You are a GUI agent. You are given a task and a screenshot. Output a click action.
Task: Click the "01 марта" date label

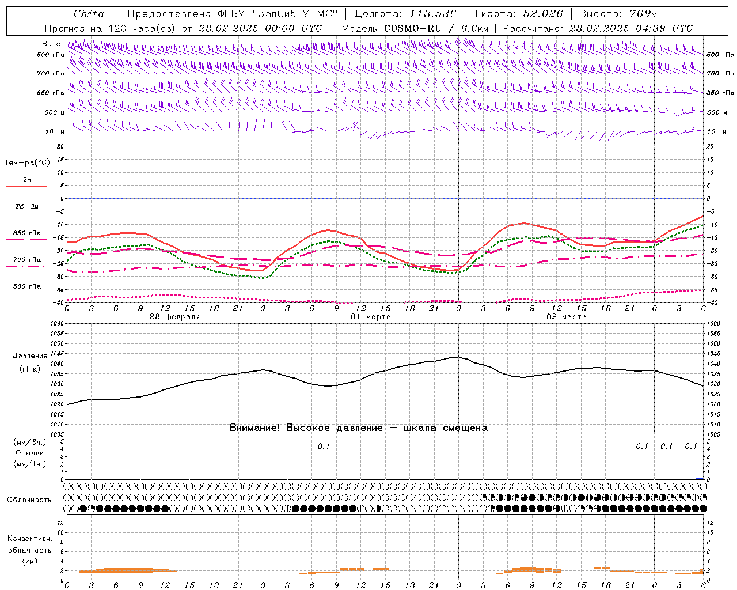click(371, 317)
